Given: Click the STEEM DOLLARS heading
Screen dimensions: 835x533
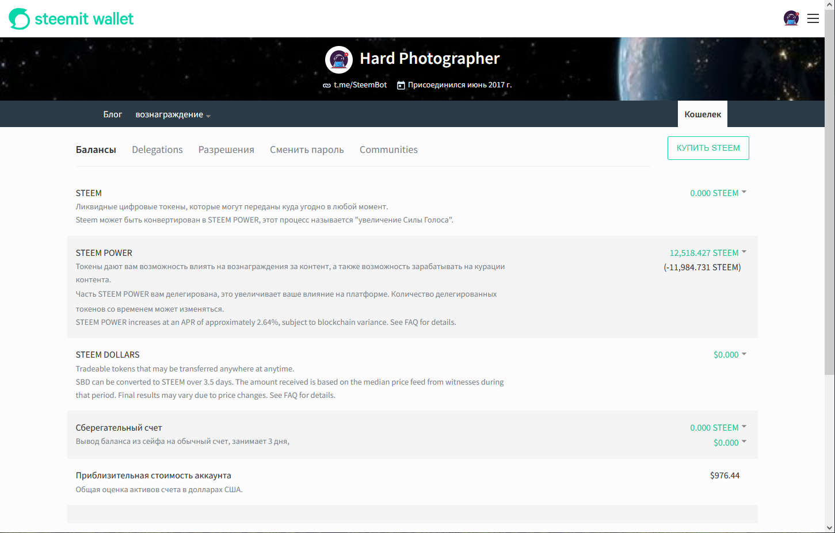Looking at the screenshot, I should coord(108,355).
